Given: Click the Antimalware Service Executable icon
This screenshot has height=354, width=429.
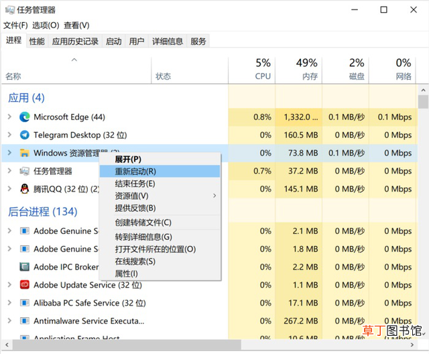Looking at the screenshot, I should click(x=25, y=320).
